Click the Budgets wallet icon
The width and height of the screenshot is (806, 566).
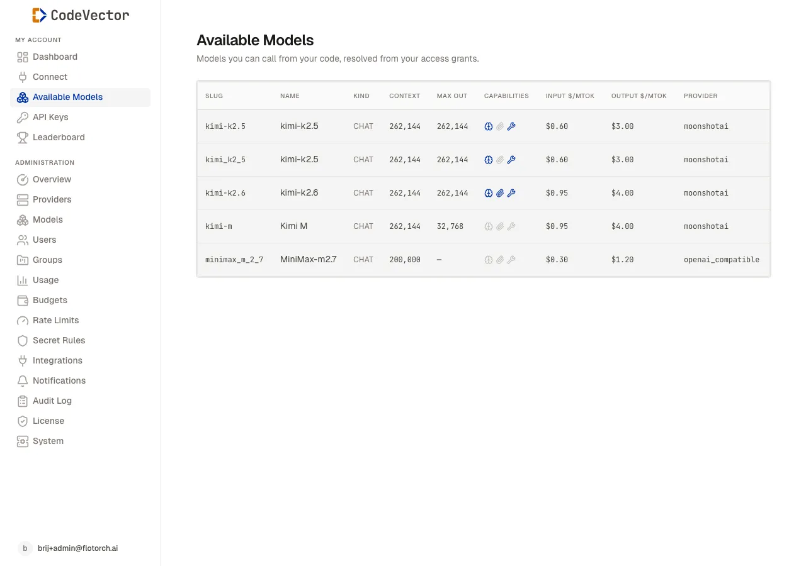tap(23, 301)
